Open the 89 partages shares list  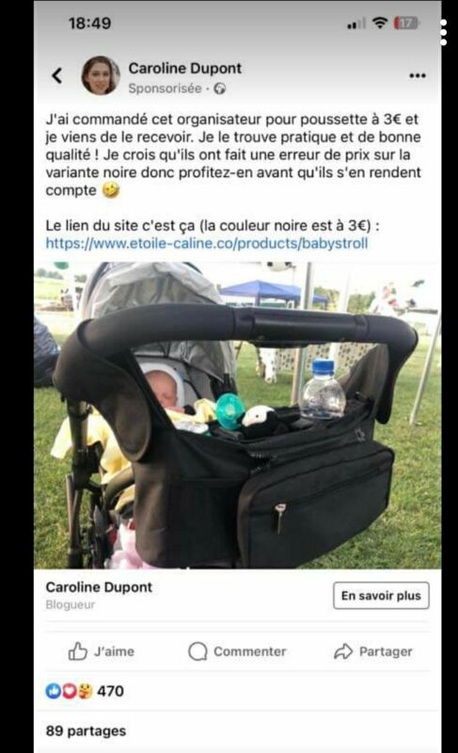86,731
